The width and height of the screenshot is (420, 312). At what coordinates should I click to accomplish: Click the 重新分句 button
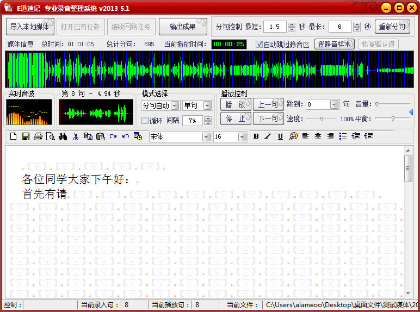(392, 27)
